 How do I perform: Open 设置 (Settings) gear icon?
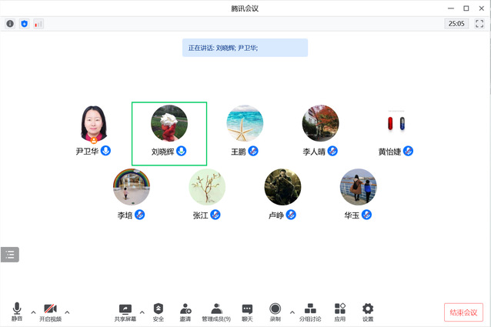pos(368,309)
